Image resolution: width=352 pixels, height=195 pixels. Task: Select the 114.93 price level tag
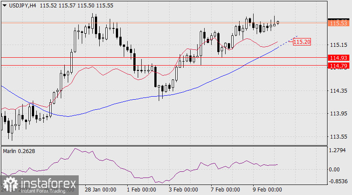pyautogui.click(x=339, y=58)
